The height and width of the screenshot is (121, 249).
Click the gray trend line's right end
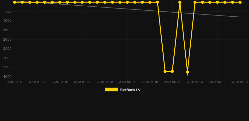tap(240, 17)
